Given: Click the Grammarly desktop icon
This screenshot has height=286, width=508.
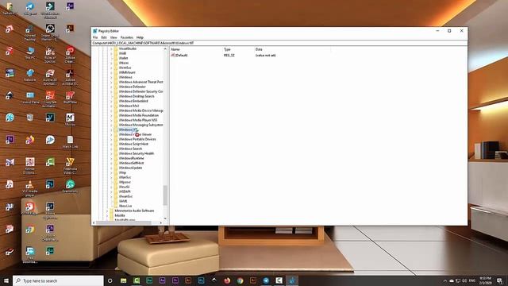Looking at the screenshot, I should [70, 187].
